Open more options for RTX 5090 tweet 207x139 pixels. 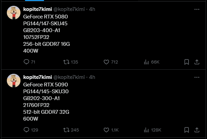pyautogui.click(x=197, y=77)
